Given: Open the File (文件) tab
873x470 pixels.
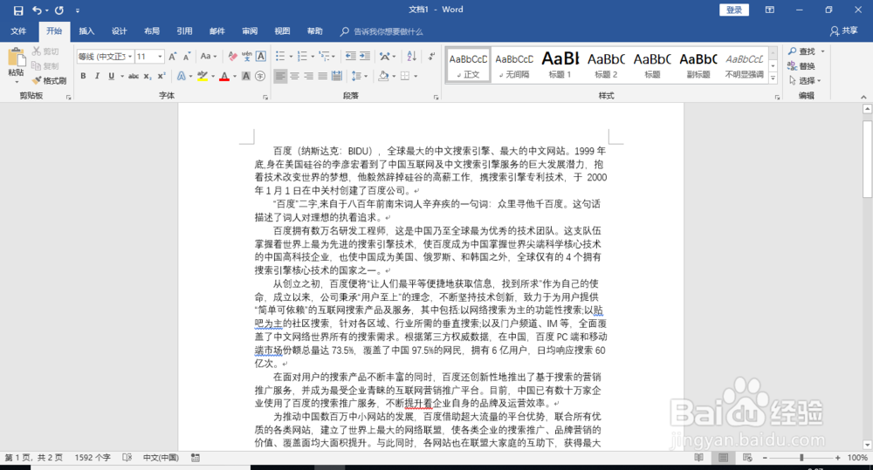Looking at the screenshot, I should click(x=18, y=31).
